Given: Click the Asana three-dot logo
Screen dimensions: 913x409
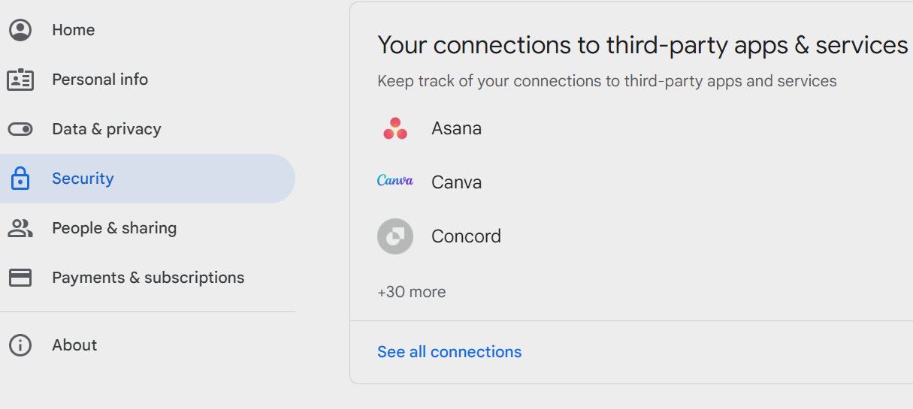Looking at the screenshot, I should pos(395,128).
